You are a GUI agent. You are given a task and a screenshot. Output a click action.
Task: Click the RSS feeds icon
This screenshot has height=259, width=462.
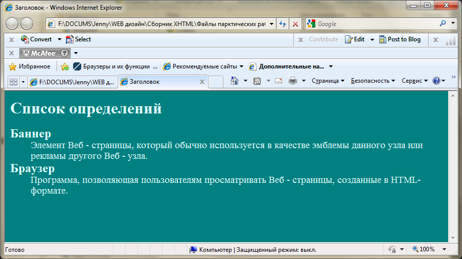258,81
